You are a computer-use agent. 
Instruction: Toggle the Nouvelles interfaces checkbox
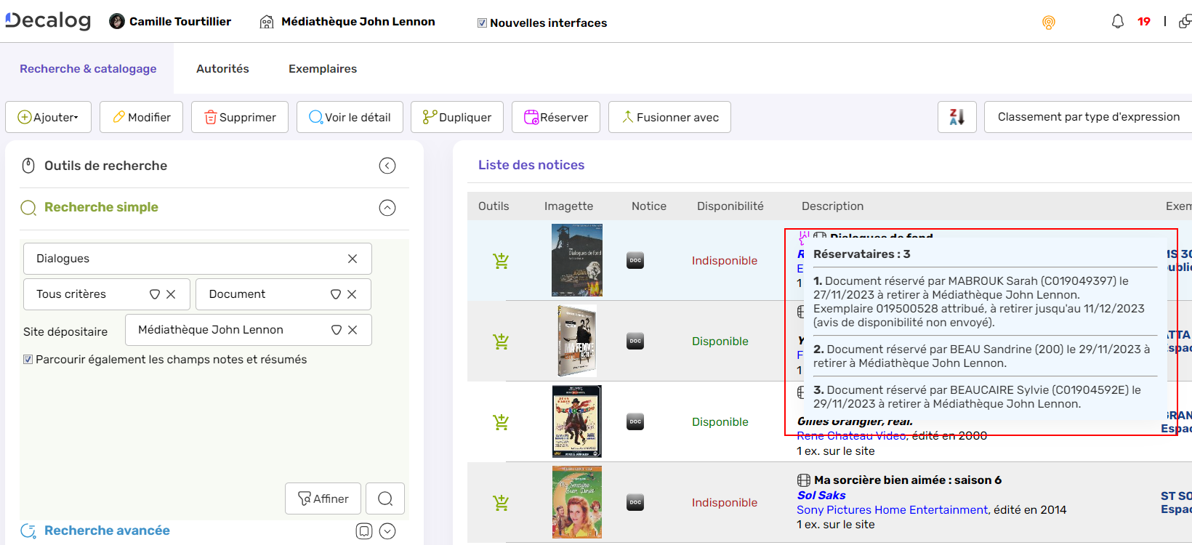[x=482, y=23]
